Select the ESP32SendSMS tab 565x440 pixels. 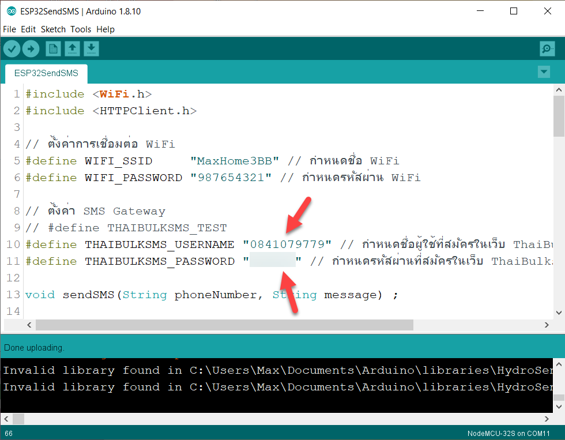coord(46,73)
